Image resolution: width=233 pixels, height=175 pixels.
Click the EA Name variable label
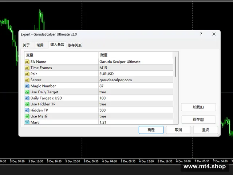tap(38, 62)
